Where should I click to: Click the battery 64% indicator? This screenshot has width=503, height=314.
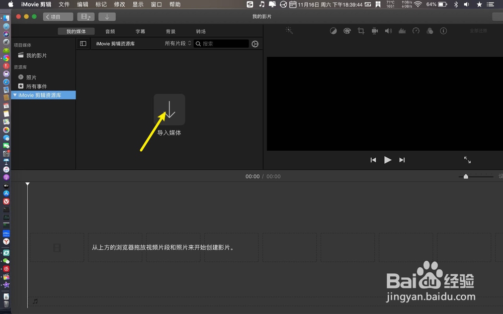(x=437, y=4)
